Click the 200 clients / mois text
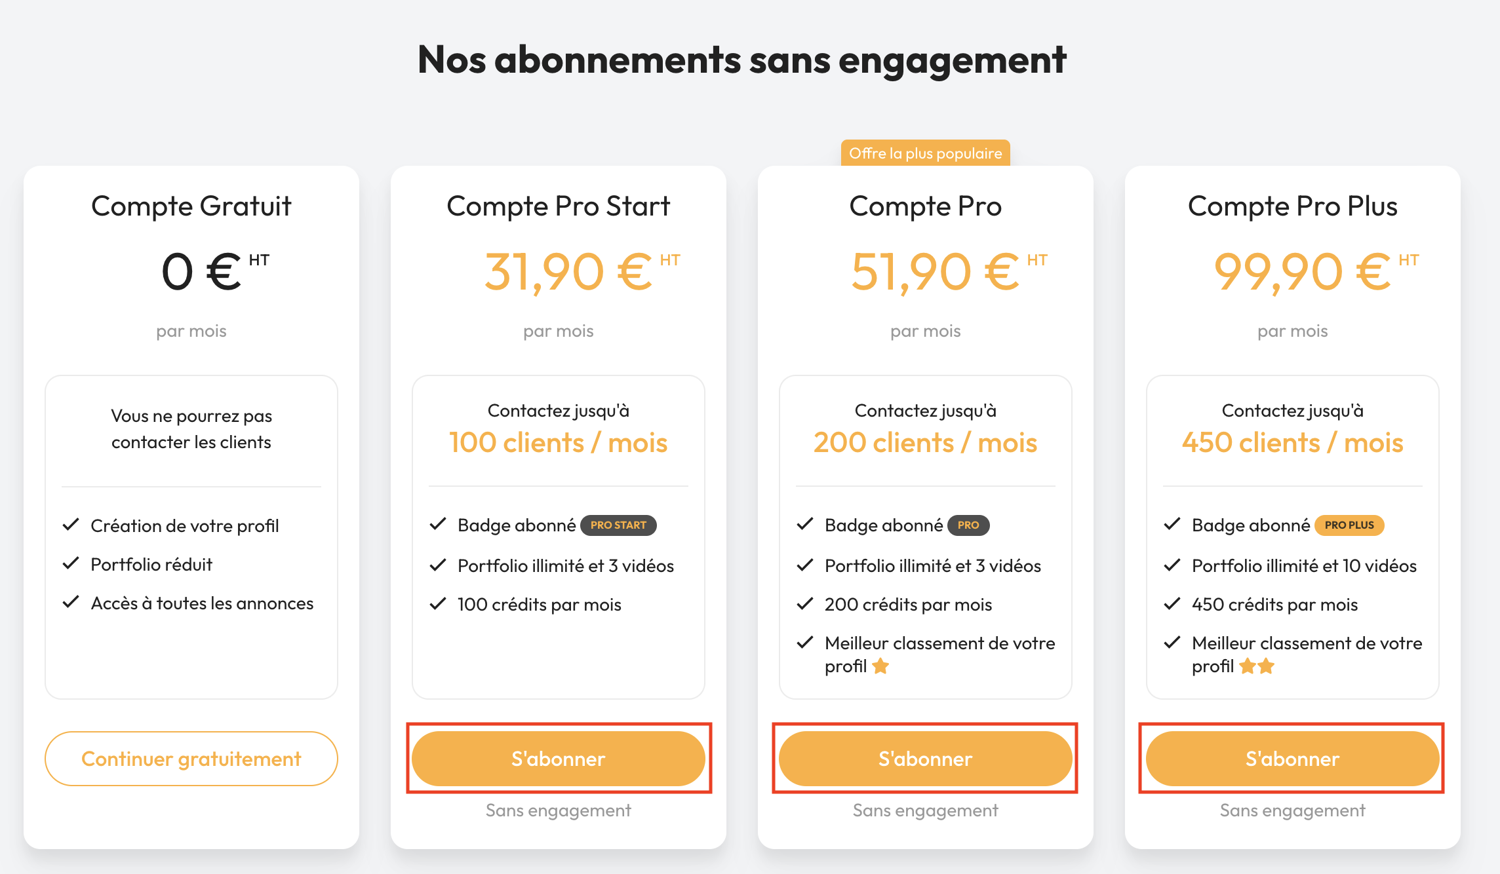 click(925, 443)
